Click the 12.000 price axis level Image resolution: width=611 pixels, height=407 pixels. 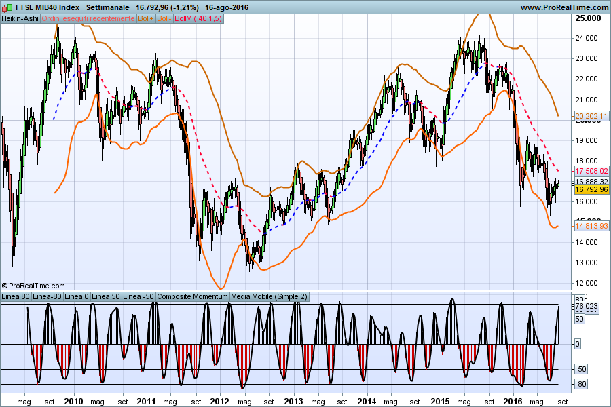click(587, 283)
